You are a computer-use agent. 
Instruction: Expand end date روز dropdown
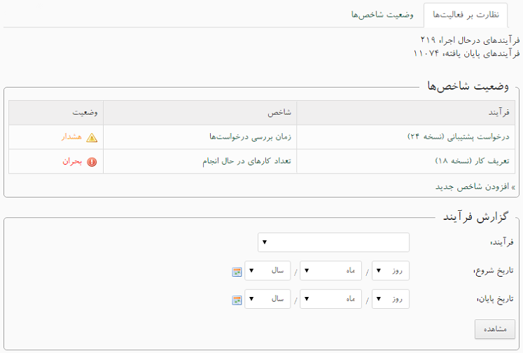pyautogui.click(x=391, y=299)
